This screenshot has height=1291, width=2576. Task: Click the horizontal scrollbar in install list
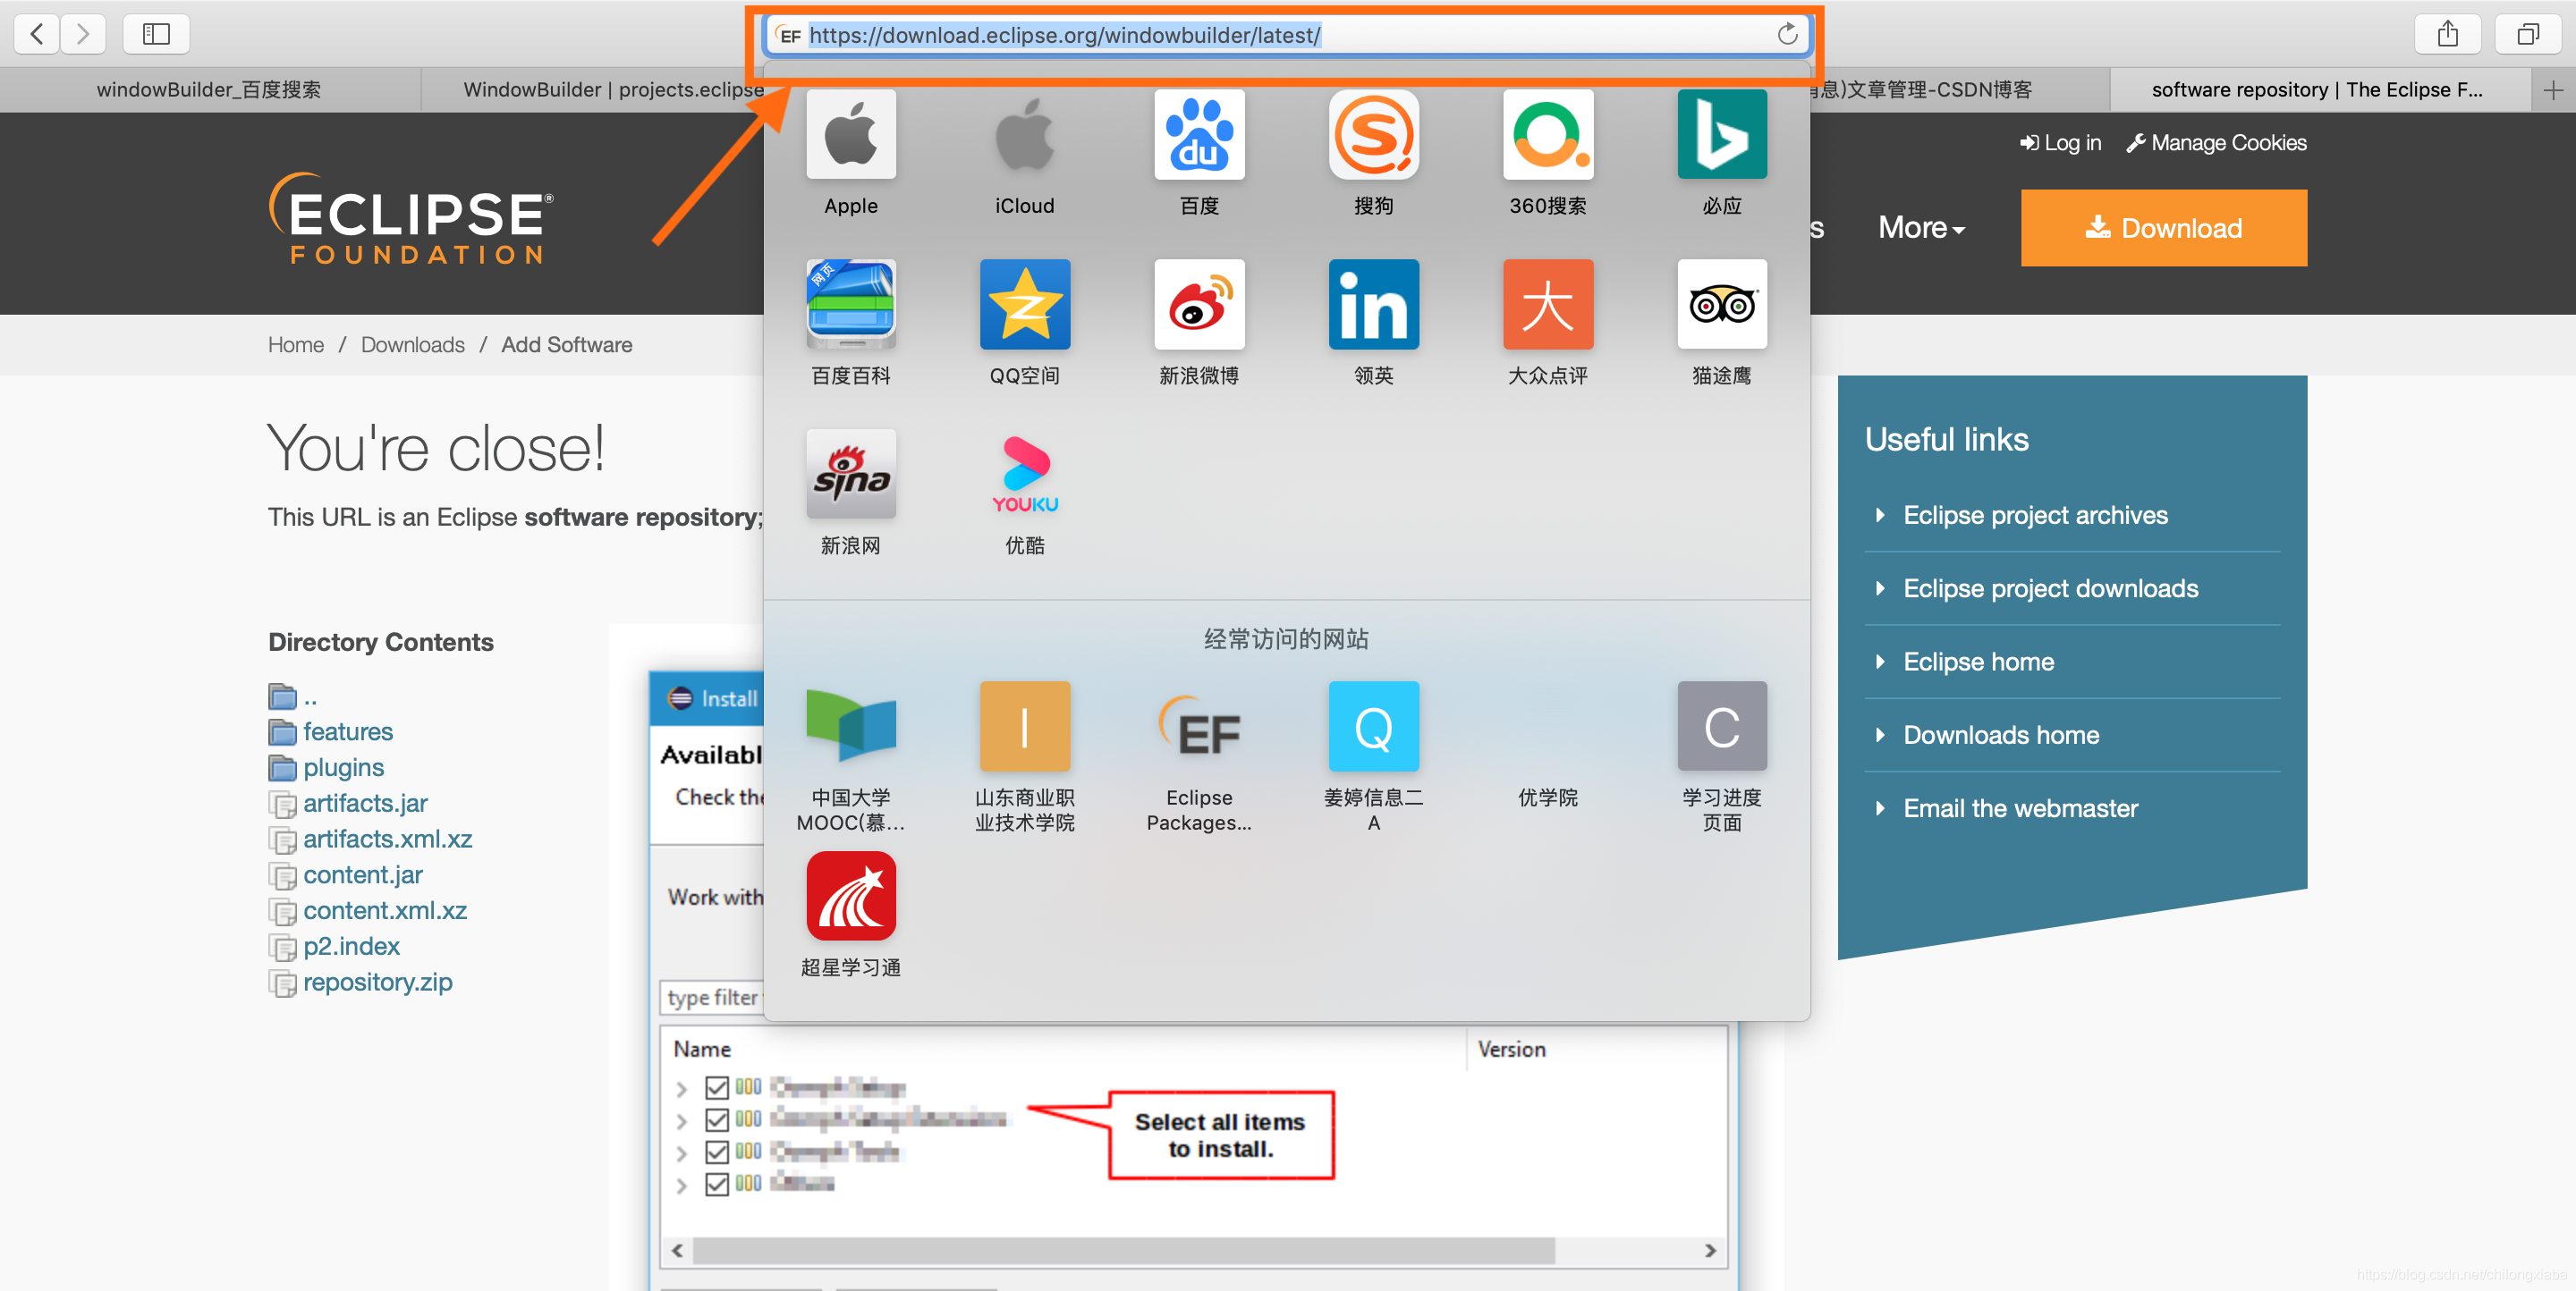click(x=1123, y=1250)
